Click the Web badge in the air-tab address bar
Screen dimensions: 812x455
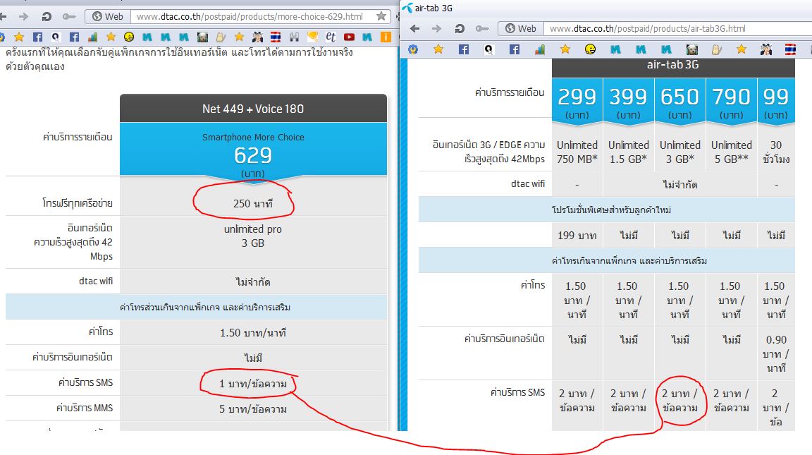[x=521, y=28]
